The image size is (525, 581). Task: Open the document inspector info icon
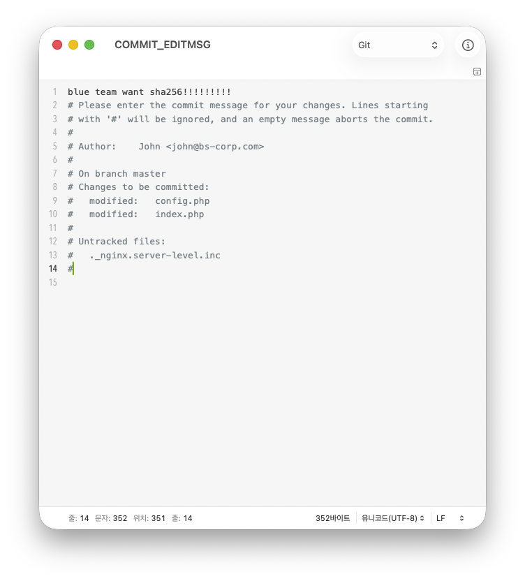(x=468, y=45)
